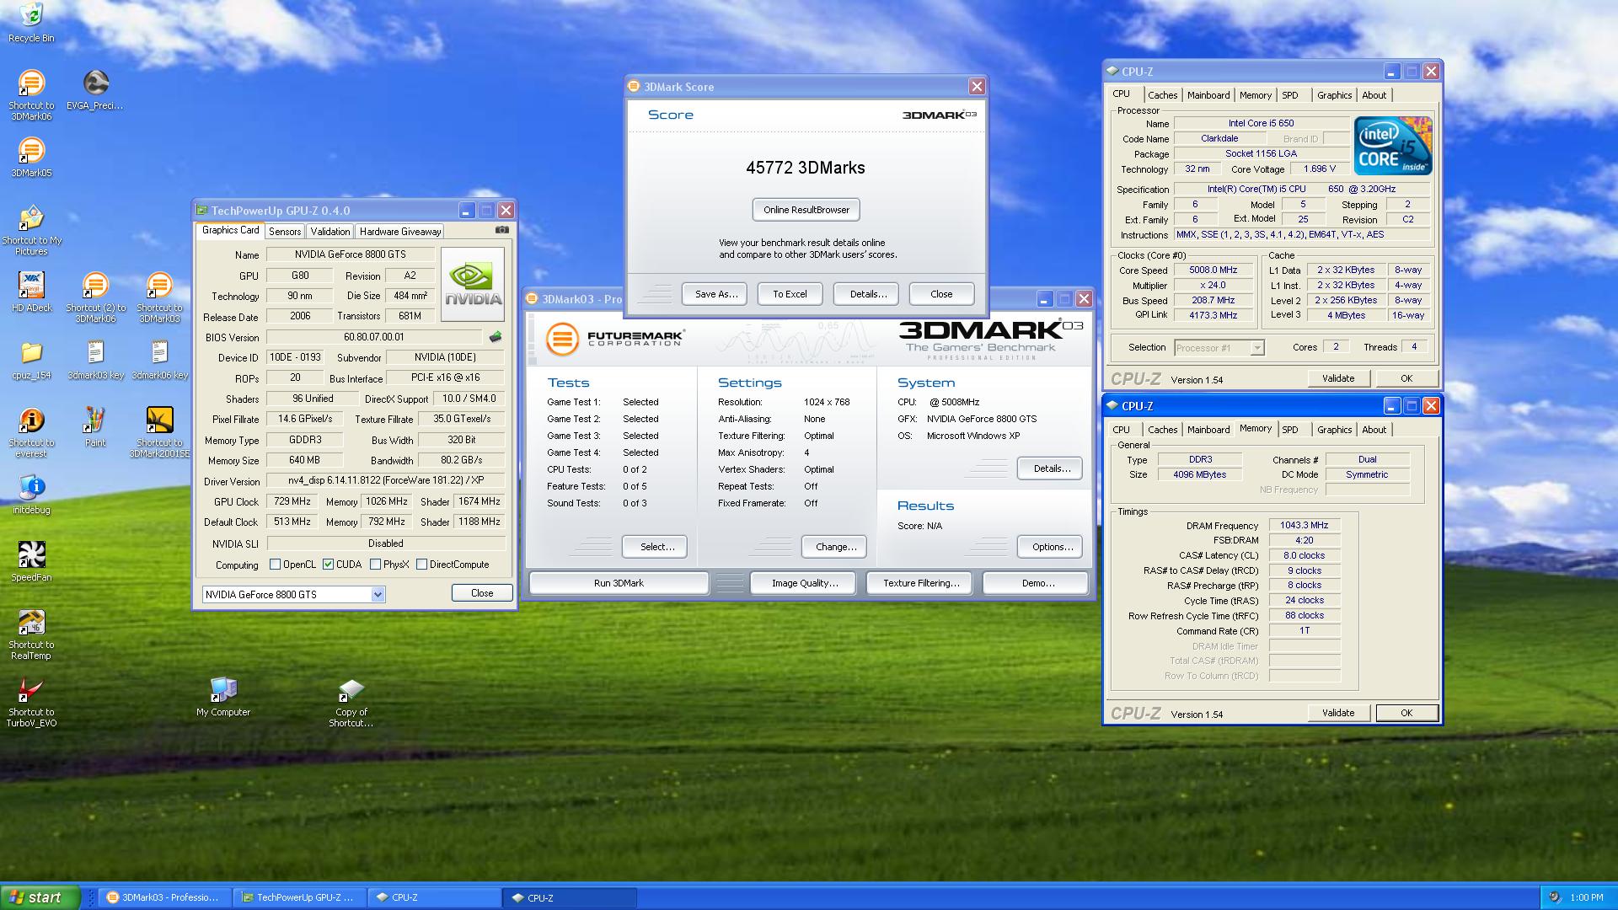The height and width of the screenshot is (910, 1618).
Task: Tick the PhysX checkbox
Action: [375, 565]
